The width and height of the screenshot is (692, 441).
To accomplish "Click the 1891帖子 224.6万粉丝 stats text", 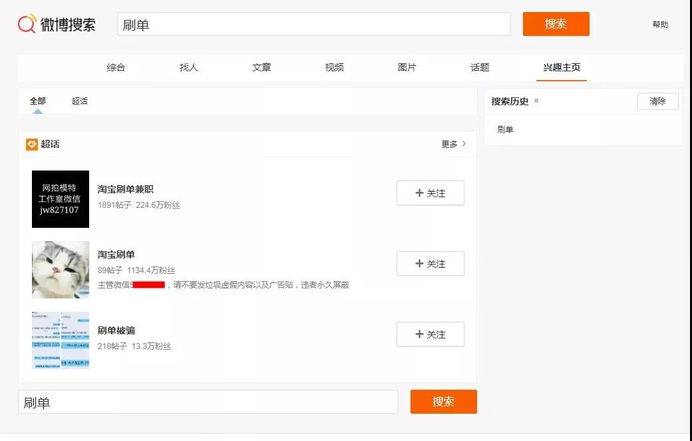I will (138, 205).
